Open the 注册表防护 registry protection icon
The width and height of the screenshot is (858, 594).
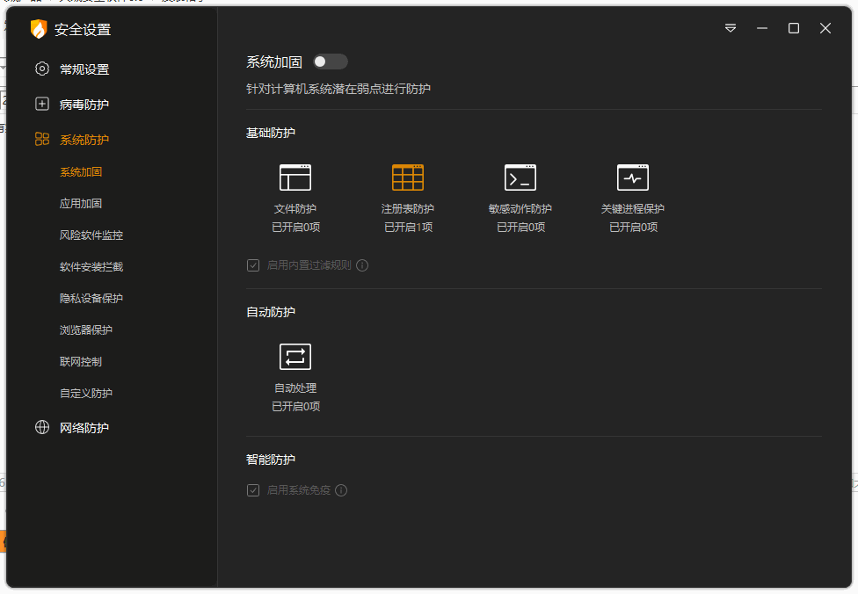(x=408, y=178)
